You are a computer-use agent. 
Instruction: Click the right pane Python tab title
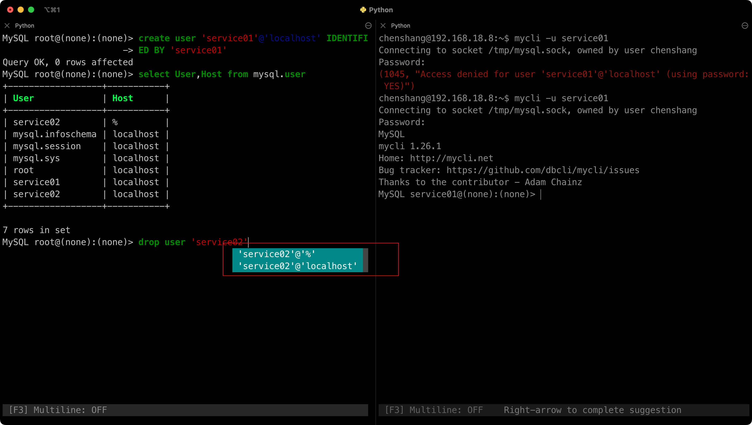[x=400, y=26]
